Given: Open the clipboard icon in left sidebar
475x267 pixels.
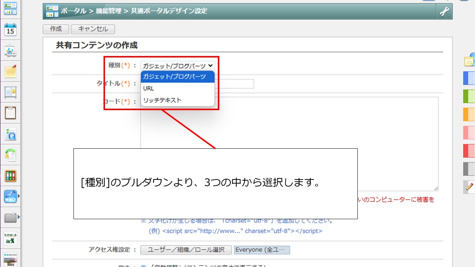Looking at the screenshot, I should [10, 112].
